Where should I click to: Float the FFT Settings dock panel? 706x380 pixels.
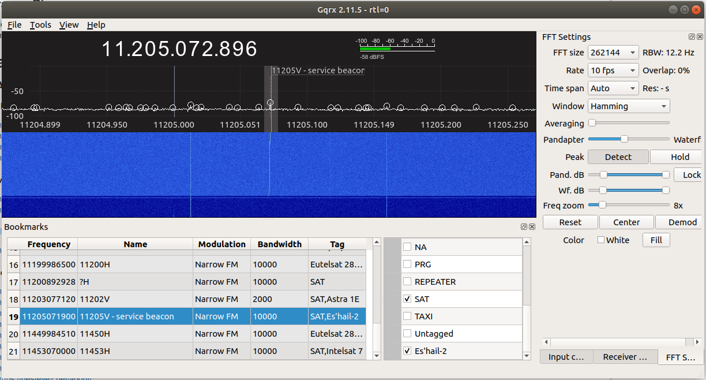coord(692,36)
